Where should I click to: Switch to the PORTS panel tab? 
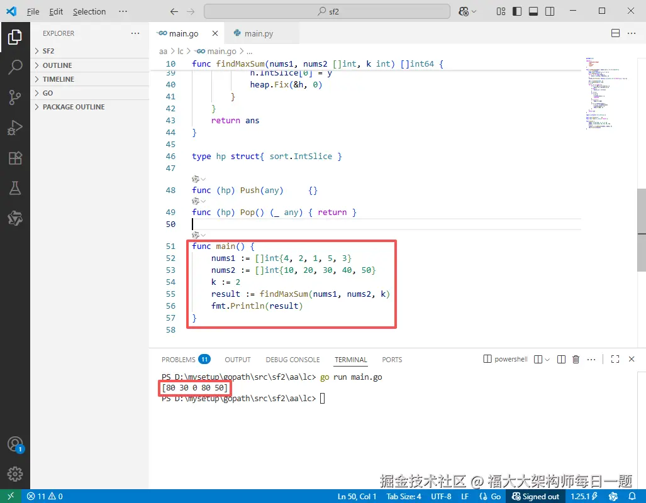coord(392,360)
